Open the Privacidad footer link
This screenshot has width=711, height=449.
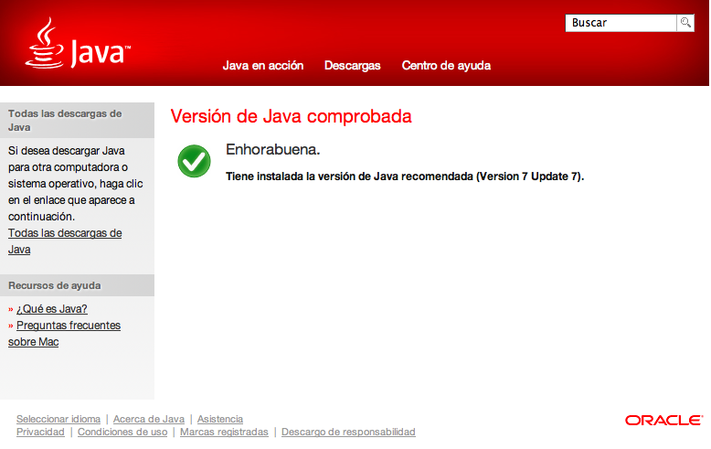(40, 432)
